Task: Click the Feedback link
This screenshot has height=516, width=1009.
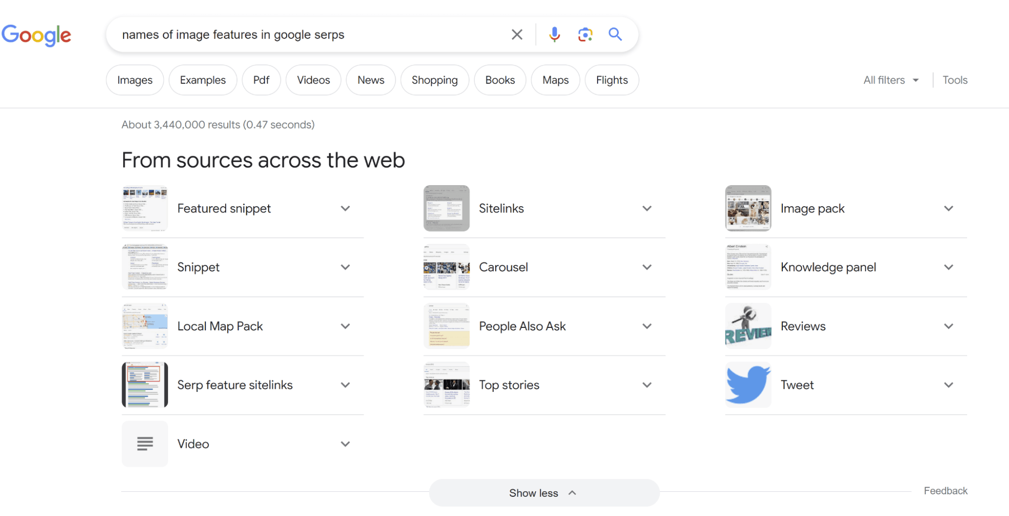Action: tap(945, 491)
